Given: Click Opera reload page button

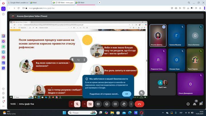Looking at the screenshot, I should point(19,8).
